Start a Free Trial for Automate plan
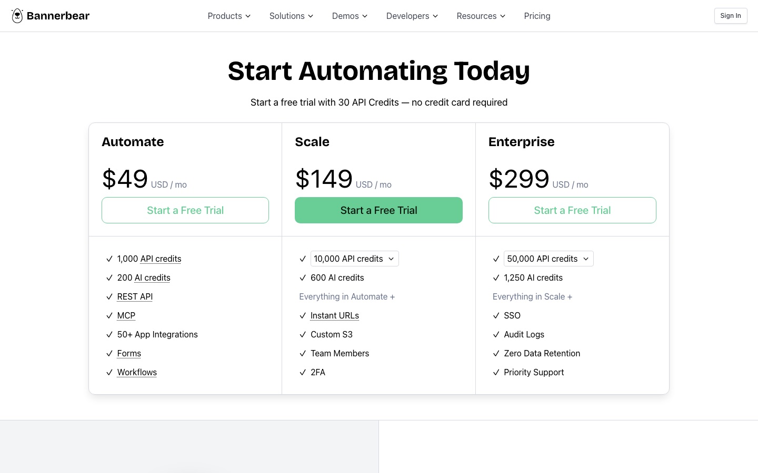The height and width of the screenshot is (473, 758). click(185, 210)
